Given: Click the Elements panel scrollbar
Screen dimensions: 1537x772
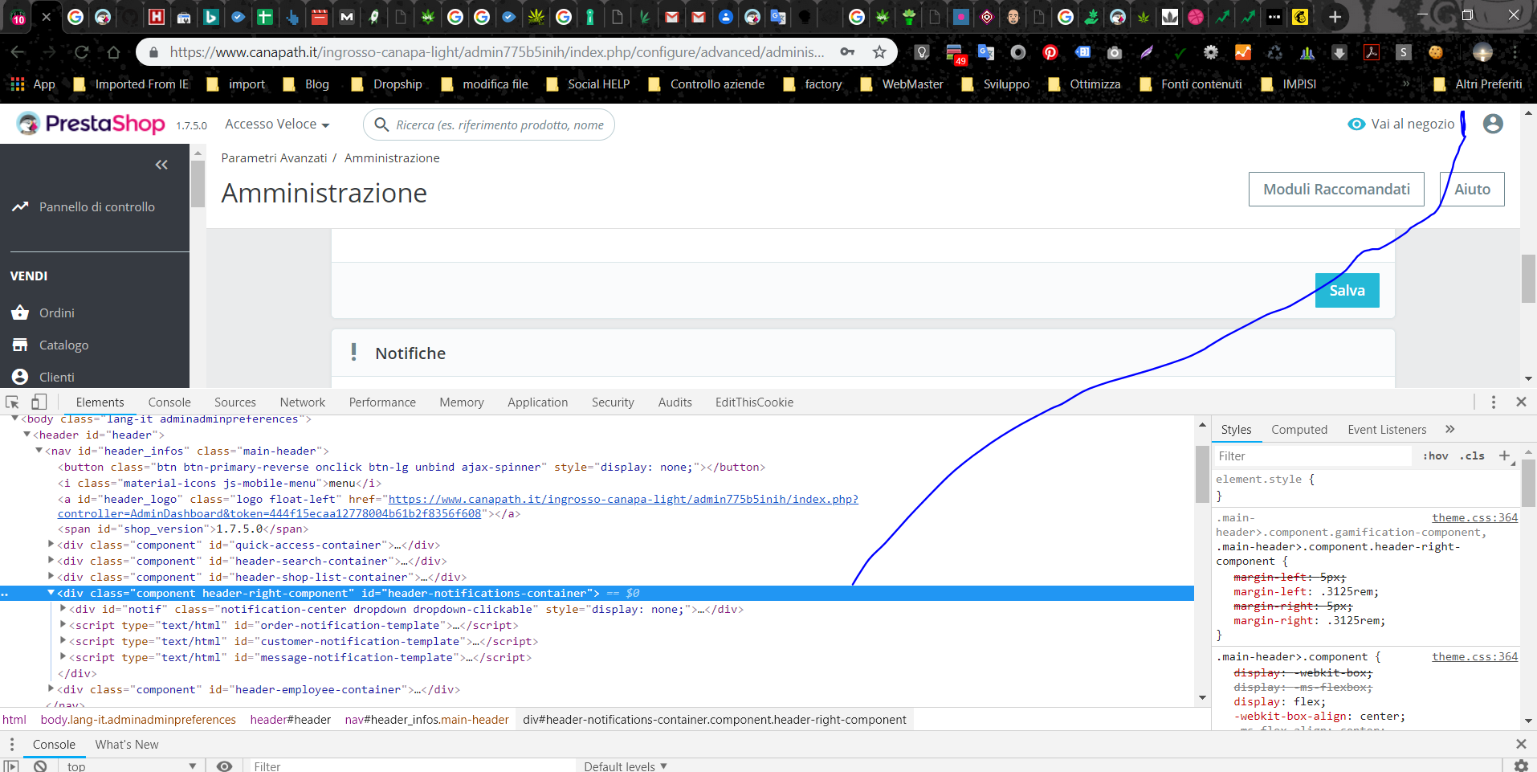Looking at the screenshot, I should 1202,474.
